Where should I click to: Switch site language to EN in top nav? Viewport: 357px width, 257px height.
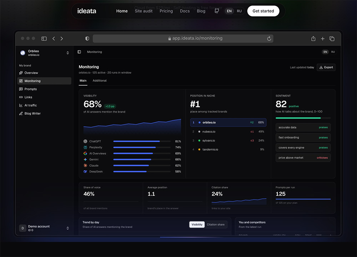229,11
